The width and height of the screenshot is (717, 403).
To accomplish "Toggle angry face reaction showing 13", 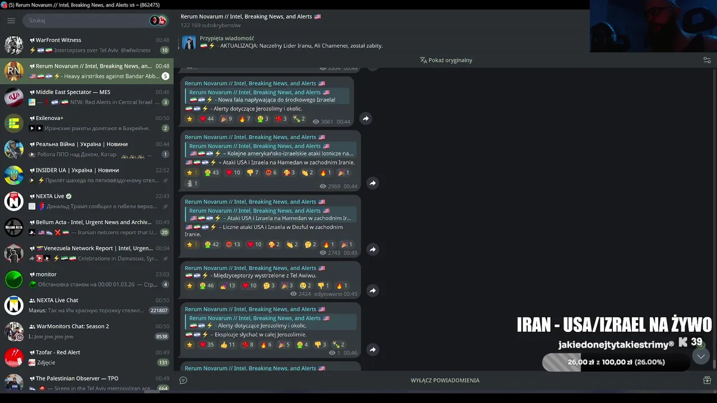I will [232, 245].
